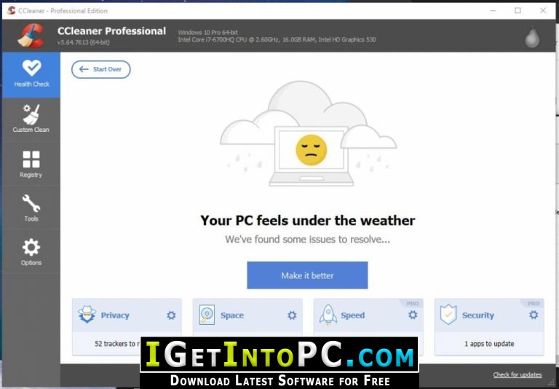This screenshot has width=559, height=389.
Task: Select the Privacy card title
Action: coord(115,315)
